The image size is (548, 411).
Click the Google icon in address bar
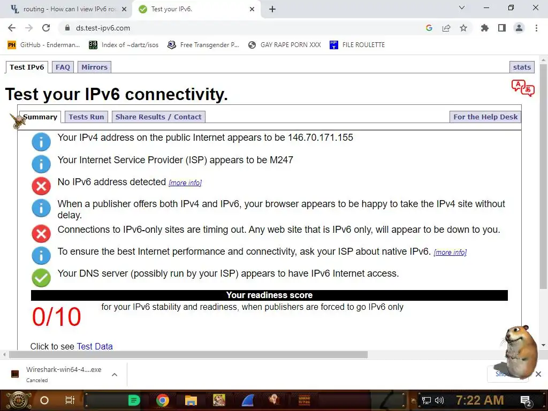(x=429, y=28)
